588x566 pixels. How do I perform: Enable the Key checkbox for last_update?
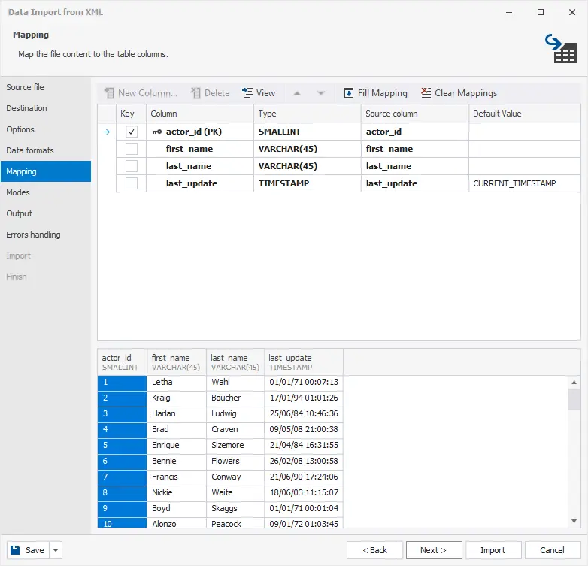click(x=132, y=183)
